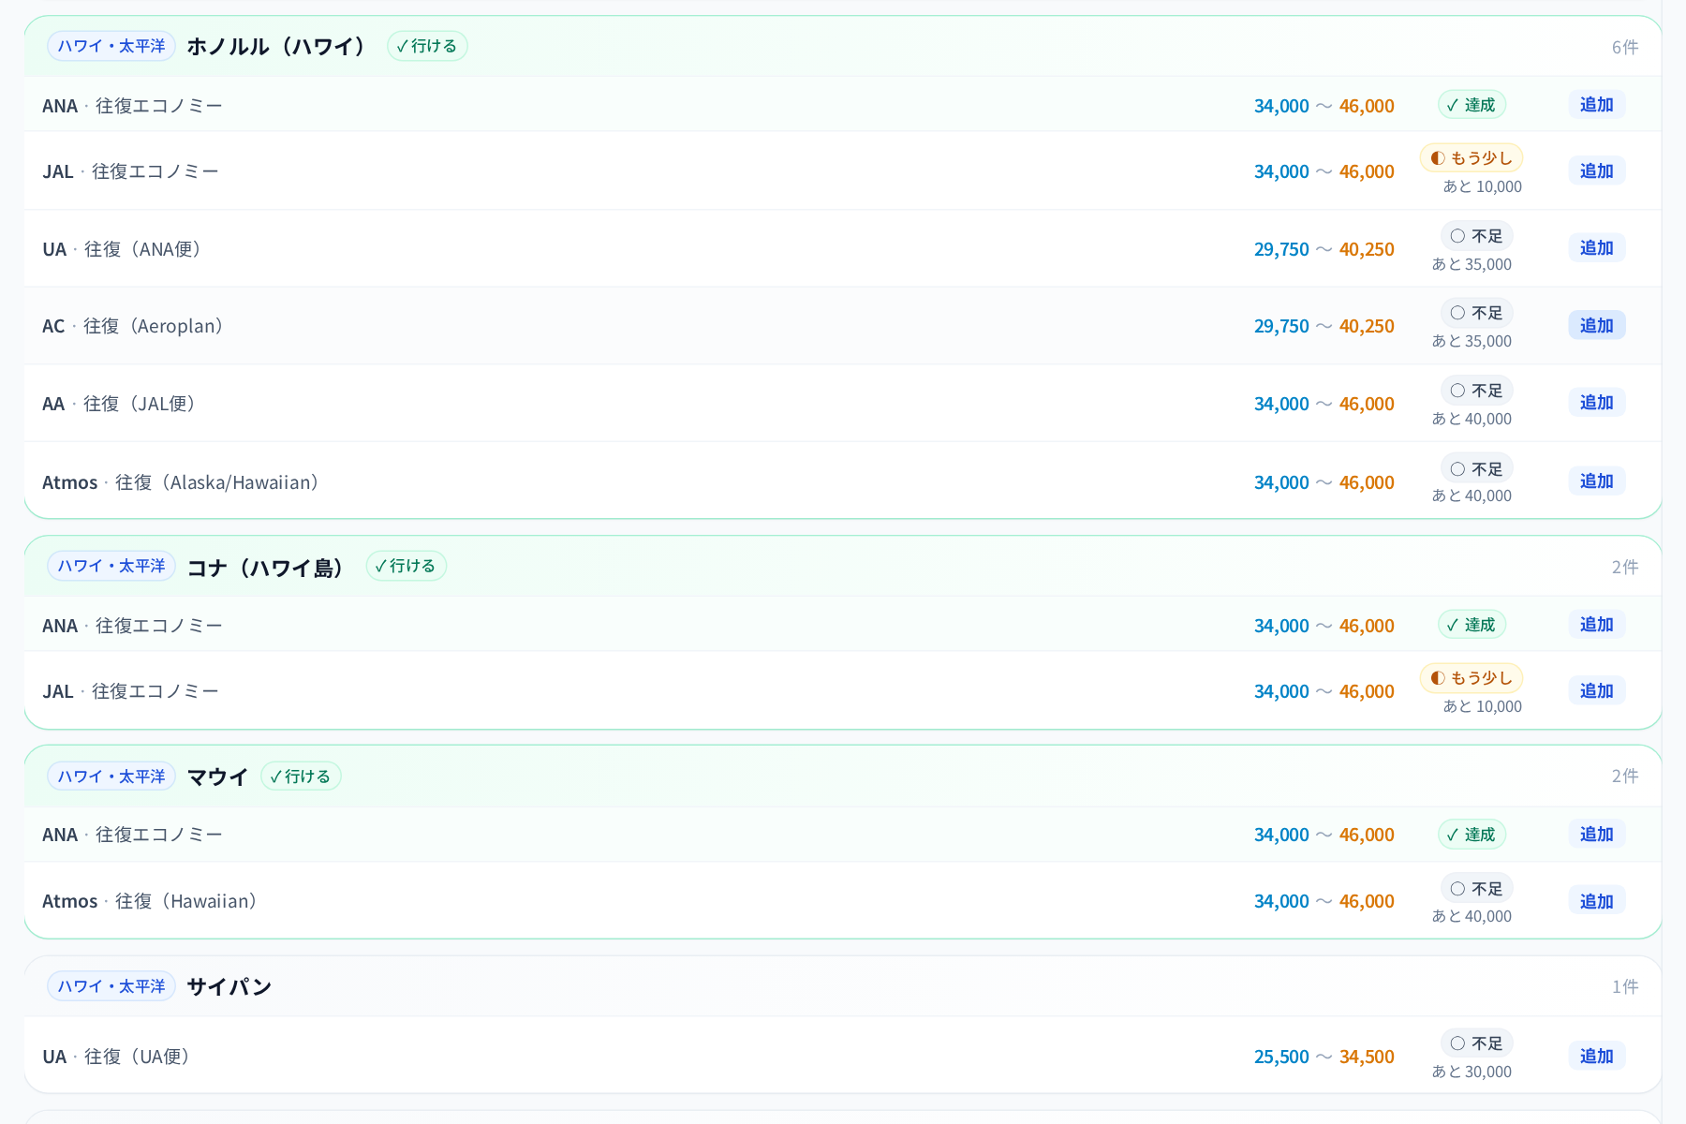
Task: Add the UA round-trip (ANA便) award
Action: pyautogui.click(x=1596, y=248)
